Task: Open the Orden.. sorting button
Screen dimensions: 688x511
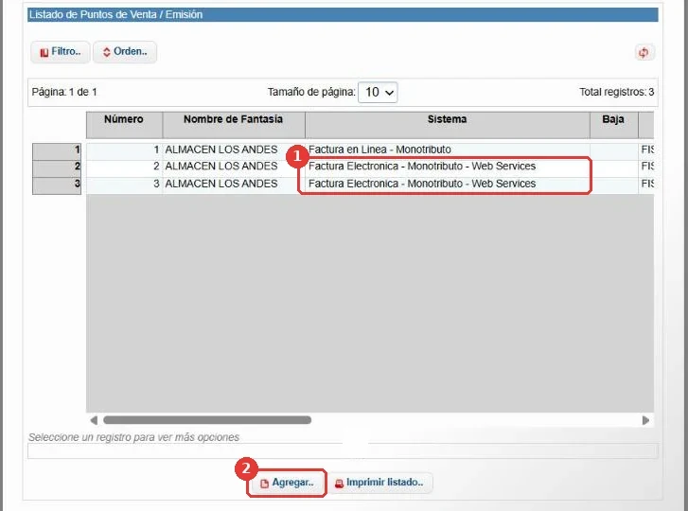Action: click(x=125, y=52)
